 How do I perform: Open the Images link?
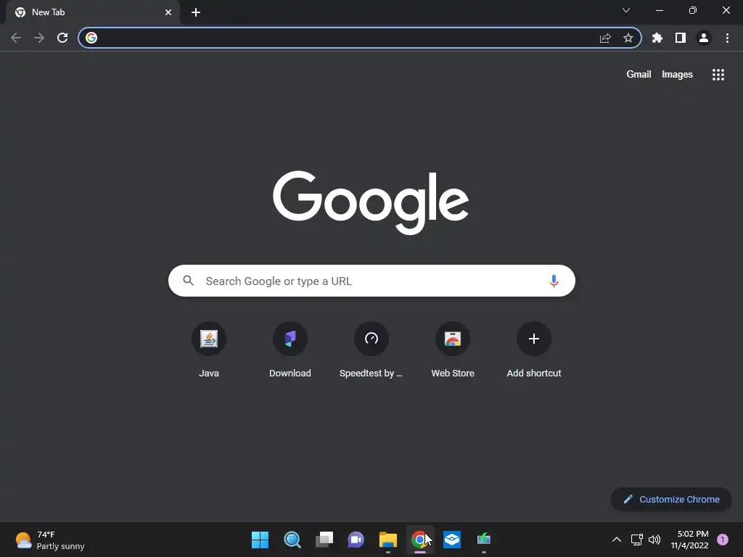point(677,75)
